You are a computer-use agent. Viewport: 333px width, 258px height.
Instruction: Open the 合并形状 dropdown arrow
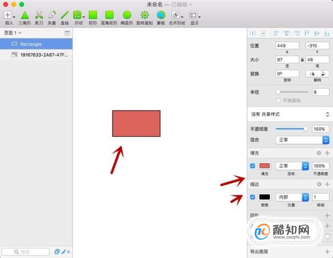pyautogui.click(x=182, y=17)
